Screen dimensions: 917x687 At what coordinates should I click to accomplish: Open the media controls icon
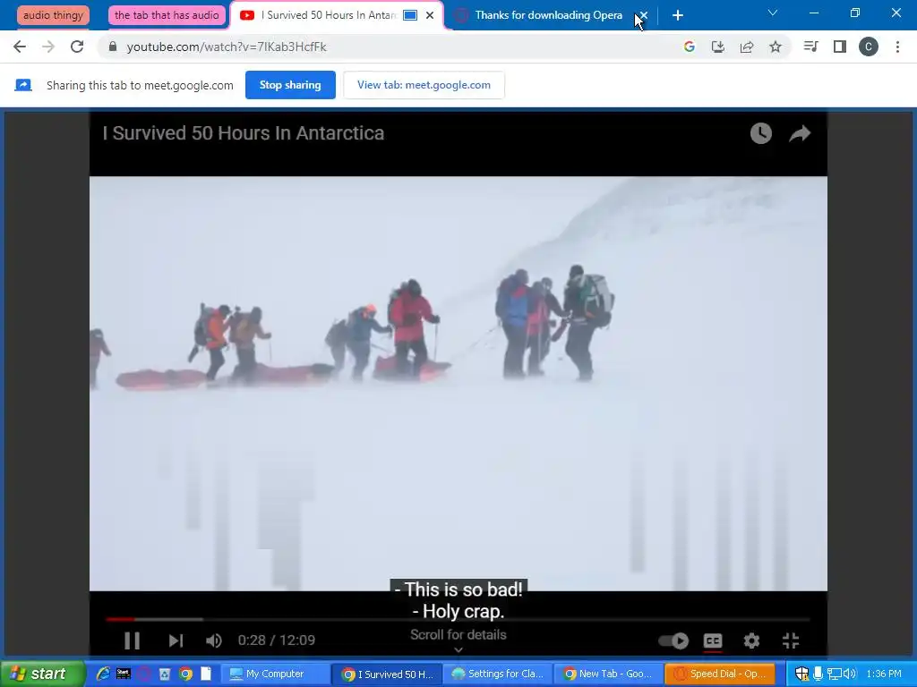coord(810,47)
